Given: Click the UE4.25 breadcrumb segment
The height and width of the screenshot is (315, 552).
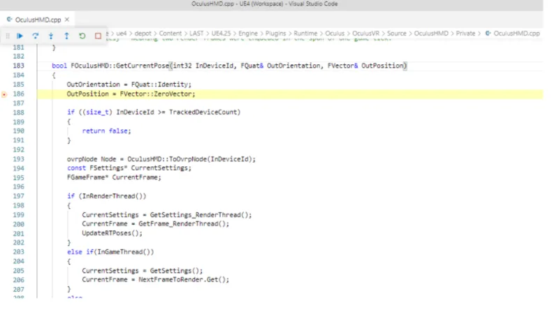Looking at the screenshot, I should [221, 34].
